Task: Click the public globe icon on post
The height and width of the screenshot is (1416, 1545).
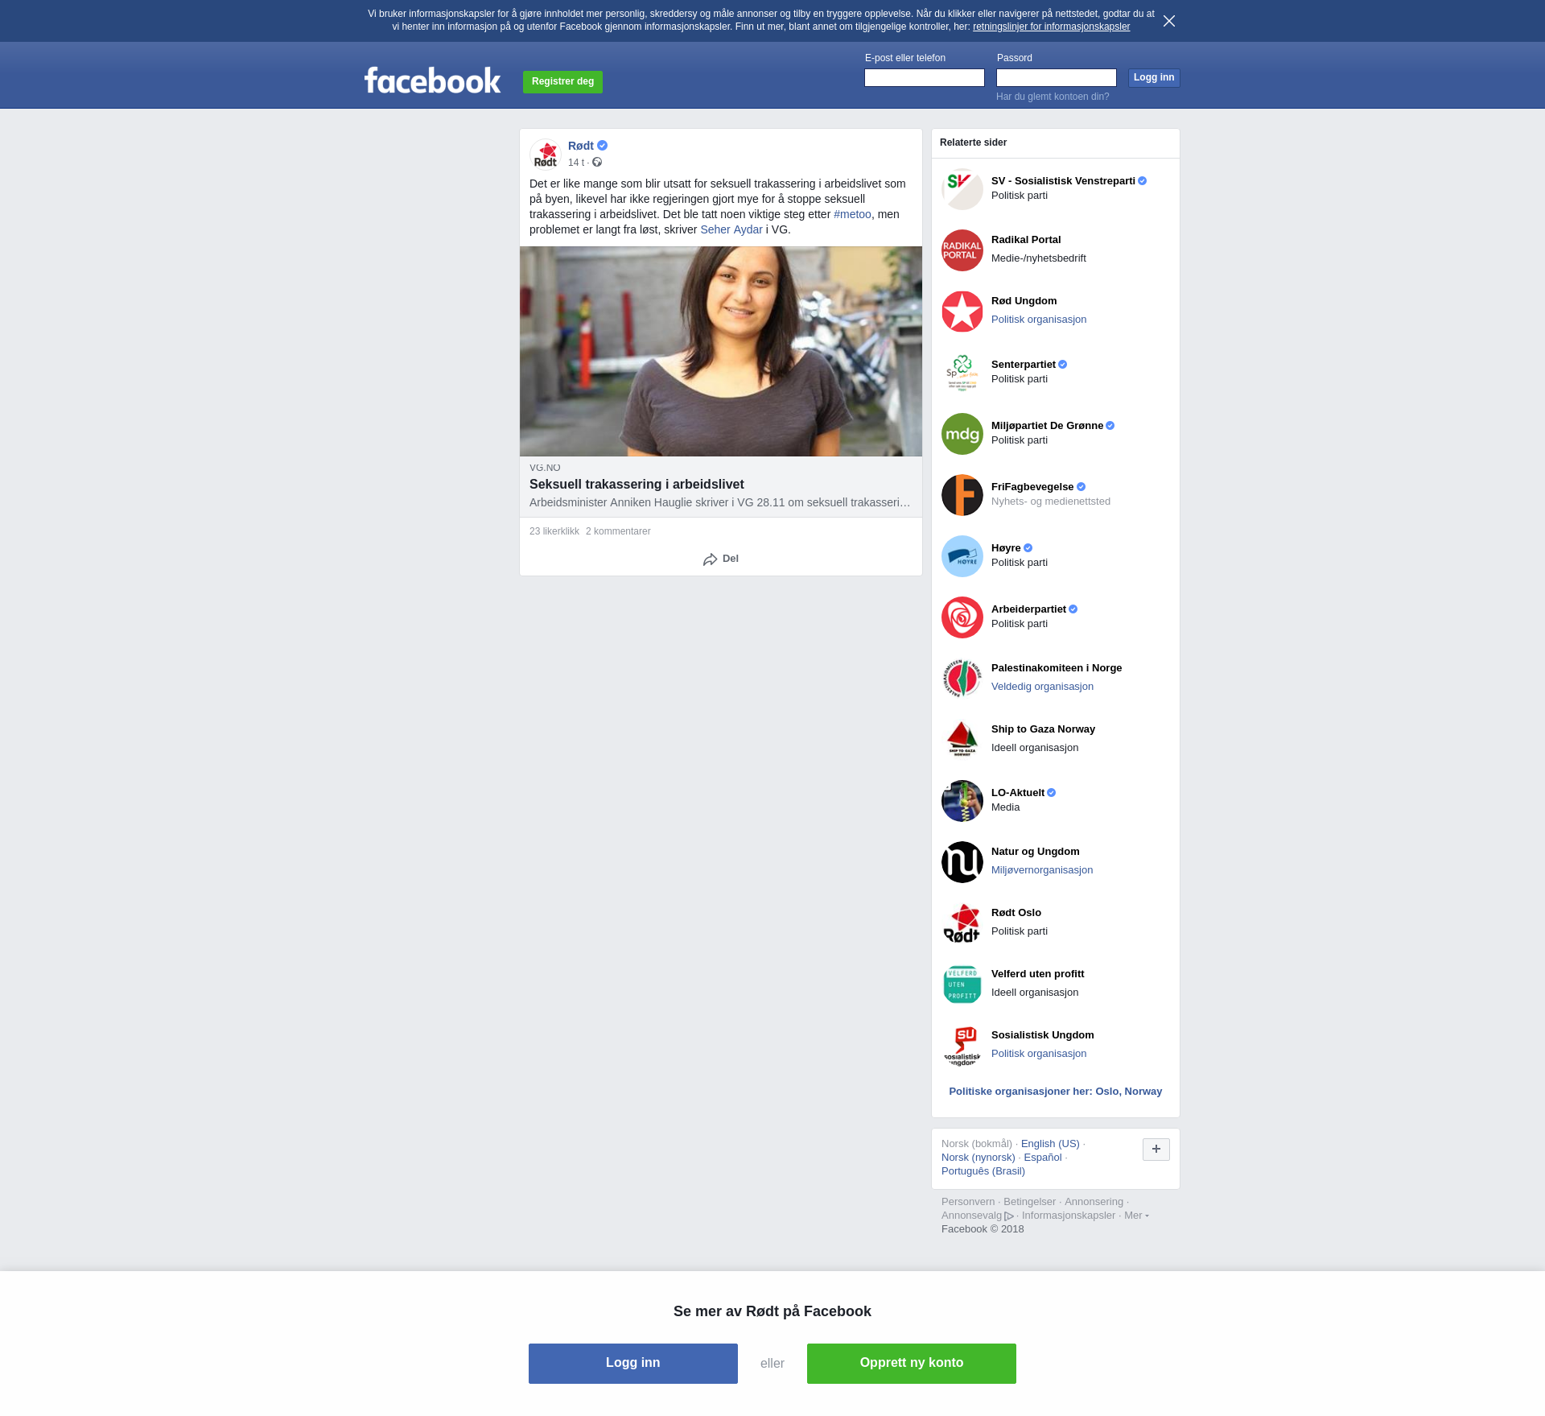Action: [x=597, y=163]
